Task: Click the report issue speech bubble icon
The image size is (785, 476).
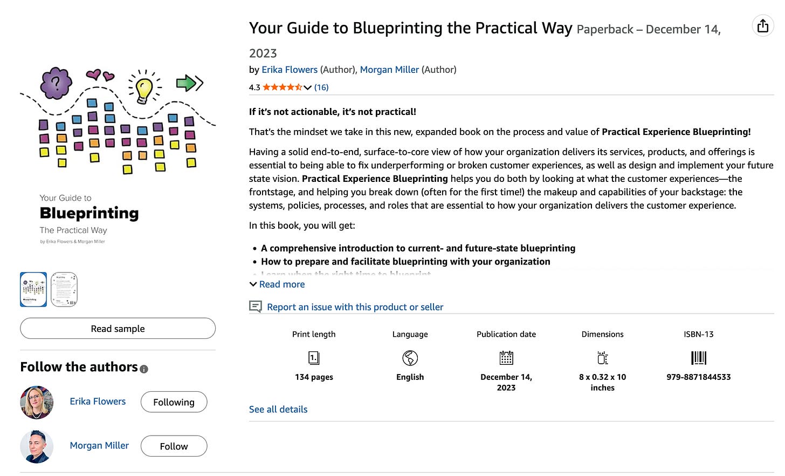Action: click(x=255, y=307)
